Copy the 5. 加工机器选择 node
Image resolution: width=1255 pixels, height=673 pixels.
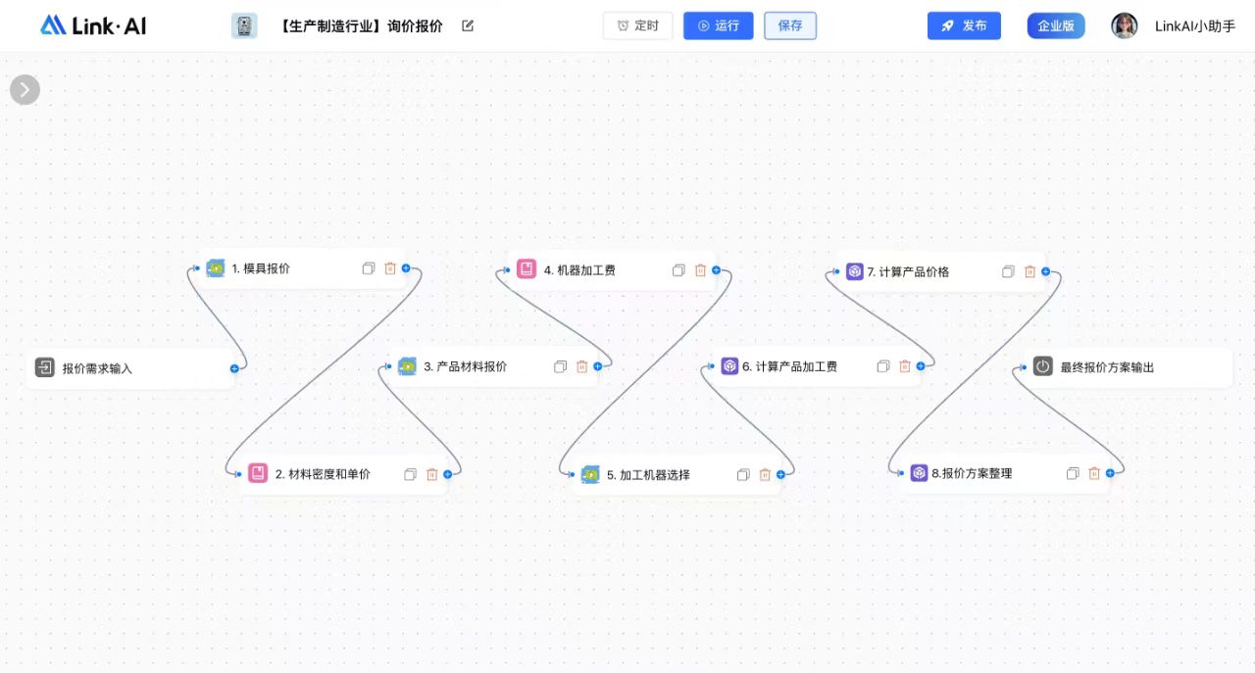tap(743, 474)
